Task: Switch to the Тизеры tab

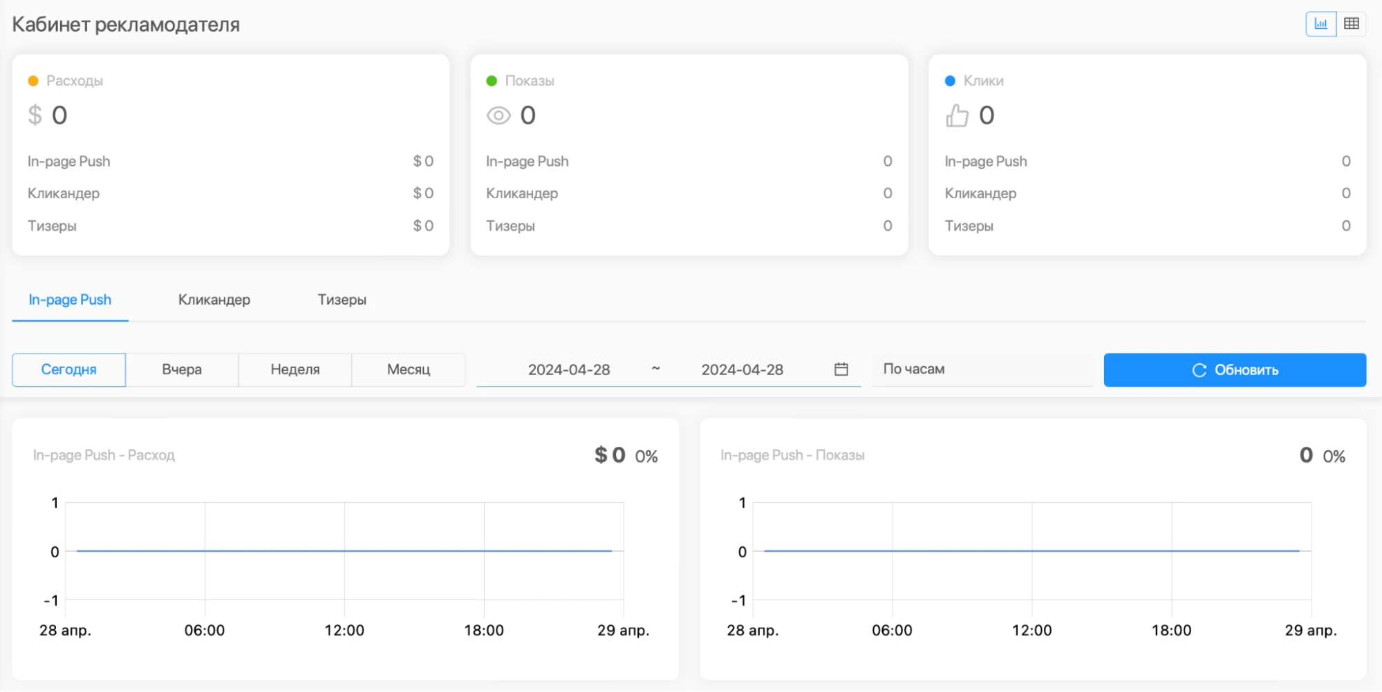Action: point(342,300)
